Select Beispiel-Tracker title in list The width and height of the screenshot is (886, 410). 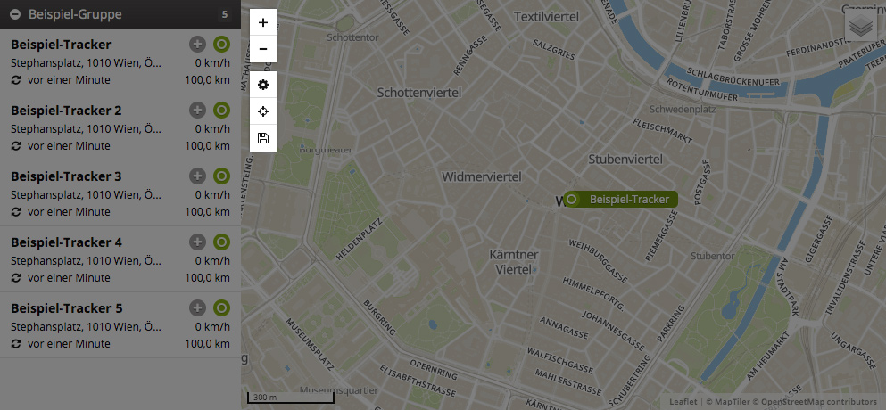point(61,44)
